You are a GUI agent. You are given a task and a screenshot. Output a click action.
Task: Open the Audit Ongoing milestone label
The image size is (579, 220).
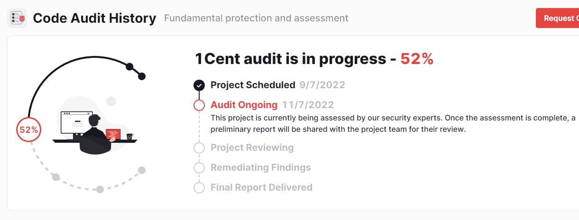point(244,105)
